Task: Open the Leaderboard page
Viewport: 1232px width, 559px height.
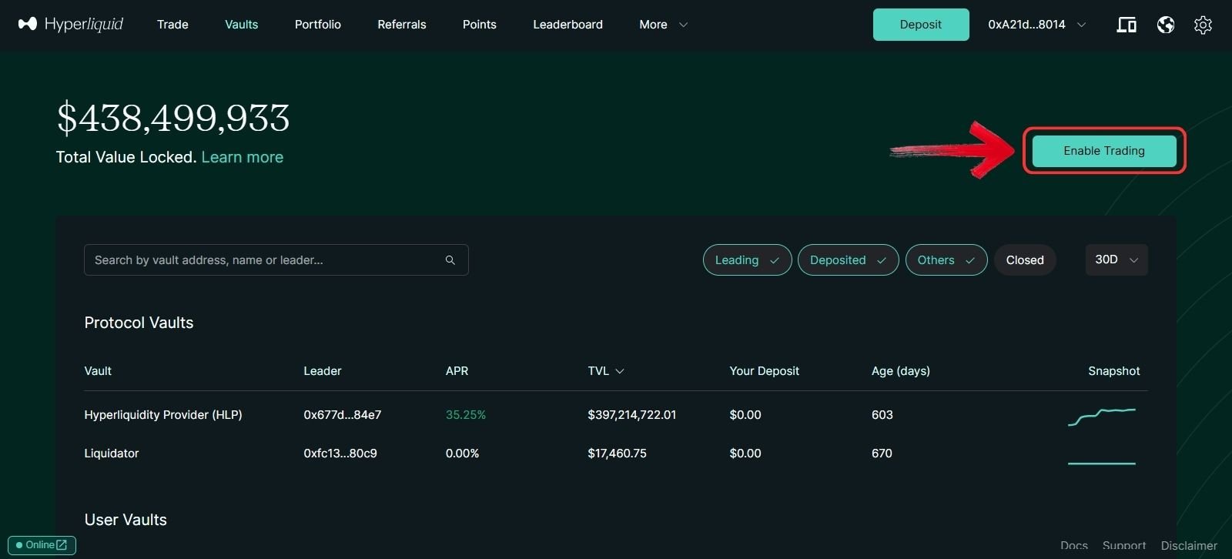Action: [x=568, y=25]
